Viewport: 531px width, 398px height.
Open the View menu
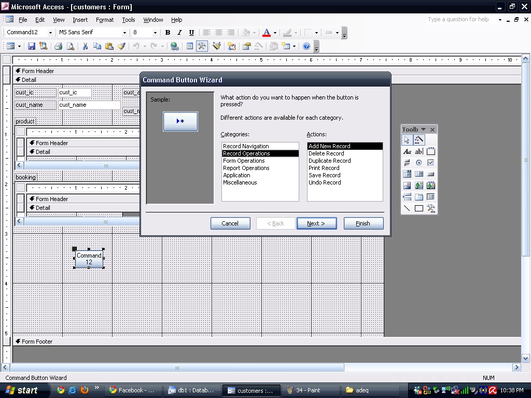pyautogui.click(x=59, y=20)
